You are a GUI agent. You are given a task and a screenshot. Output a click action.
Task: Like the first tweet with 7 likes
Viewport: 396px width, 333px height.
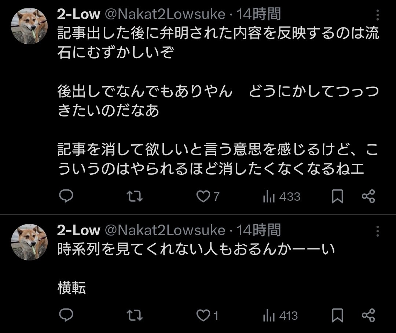pyautogui.click(x=203, y=197)
